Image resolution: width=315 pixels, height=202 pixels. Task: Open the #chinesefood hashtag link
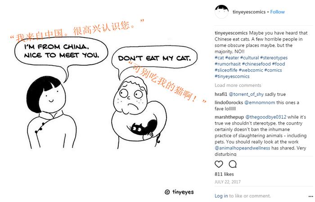pos(256,64)
